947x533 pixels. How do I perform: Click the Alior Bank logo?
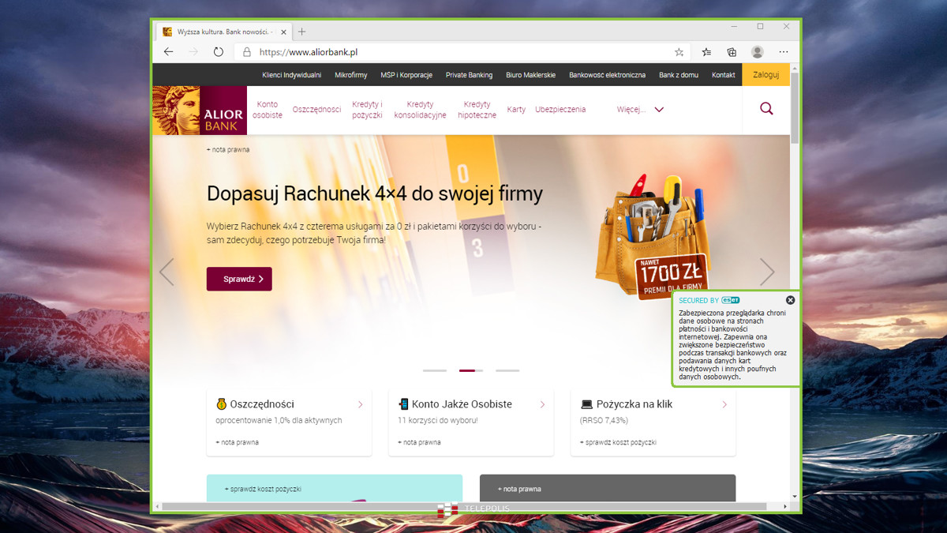pyautogui.click(x=200, y=111)
